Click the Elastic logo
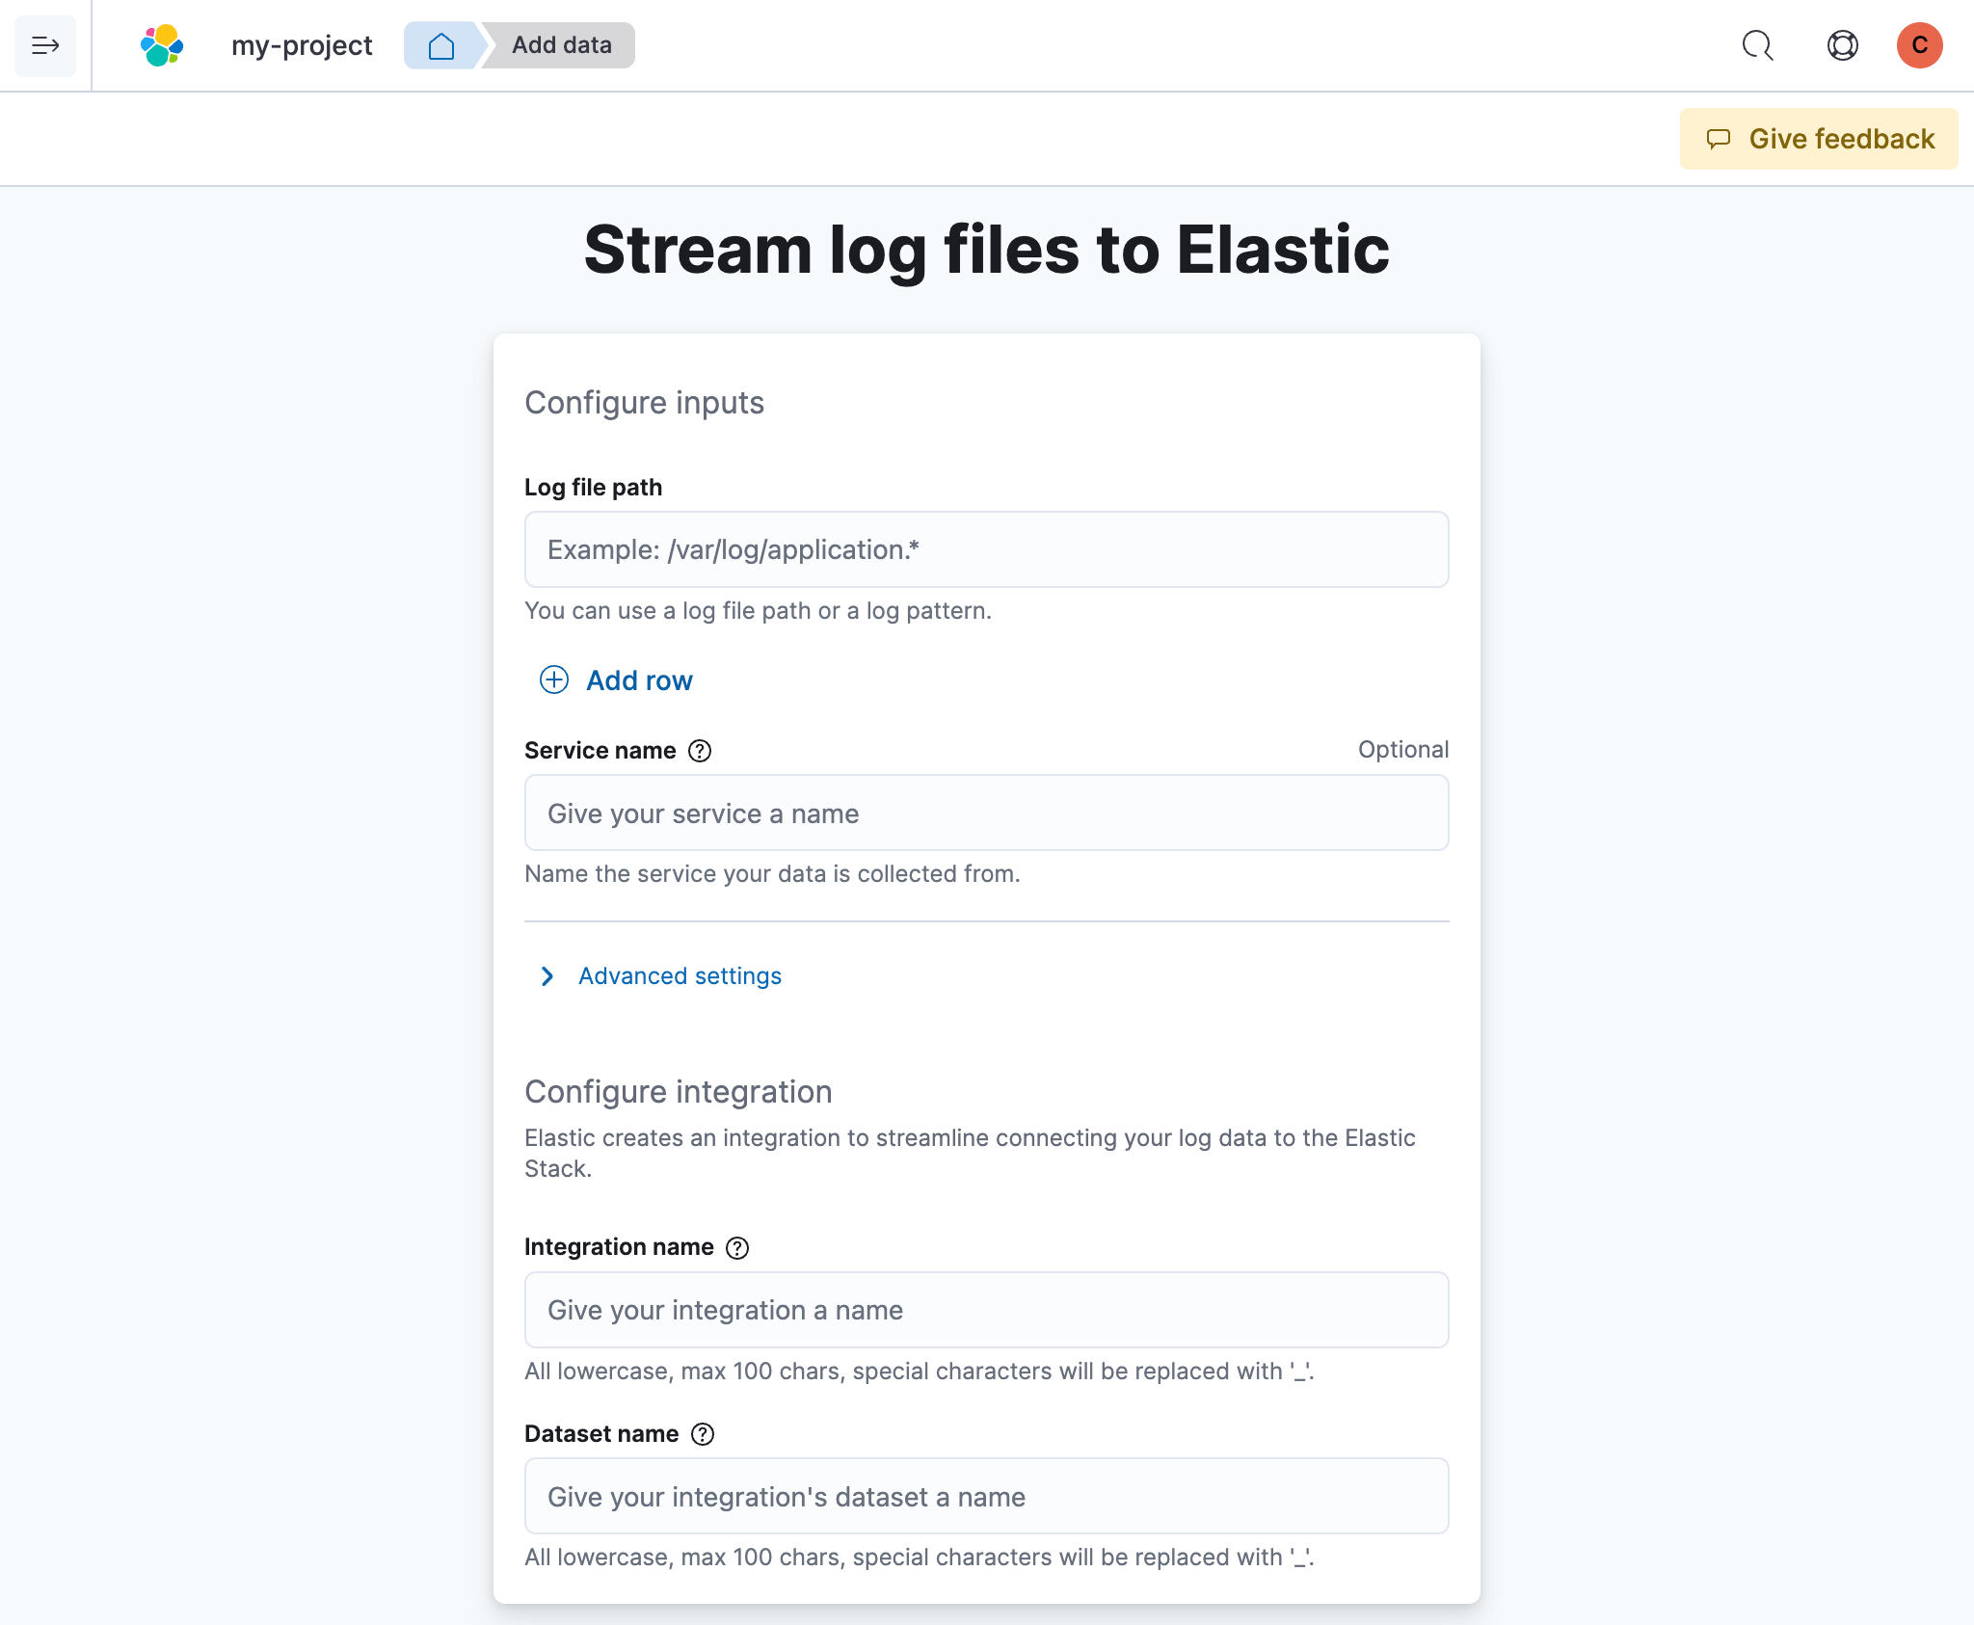This screenshot has height=1625, width=1974. pos(162,45)
